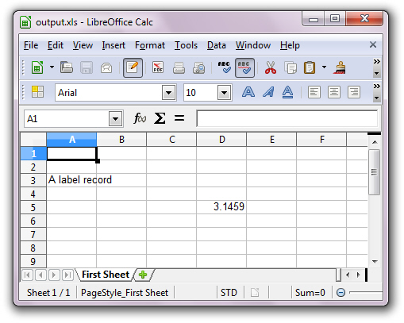Open the Format menu
The width and height of the screenshot is (404, 323).
coord(150,45)
